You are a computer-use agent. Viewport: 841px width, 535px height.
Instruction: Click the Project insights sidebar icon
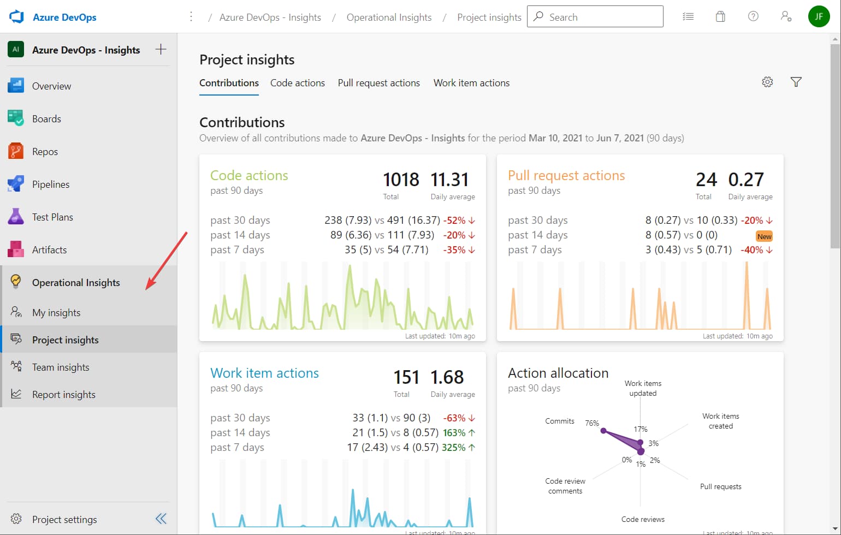[x=16, y=339]
